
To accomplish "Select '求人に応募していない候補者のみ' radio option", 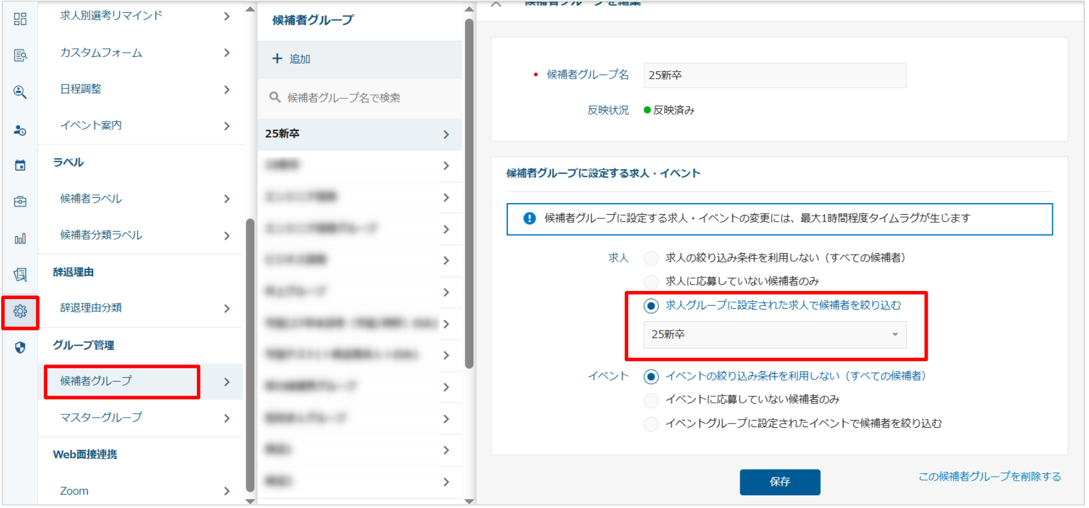I will coord(651,282).
